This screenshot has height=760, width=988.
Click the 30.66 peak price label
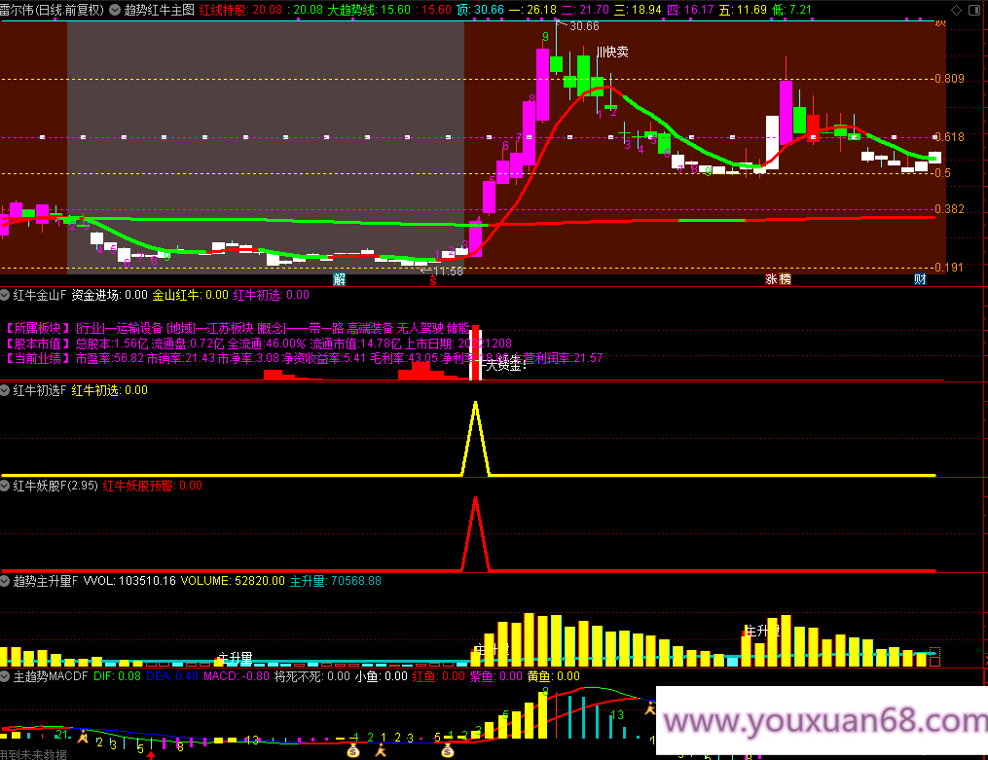pyautogui.click(x=584, y=26)
